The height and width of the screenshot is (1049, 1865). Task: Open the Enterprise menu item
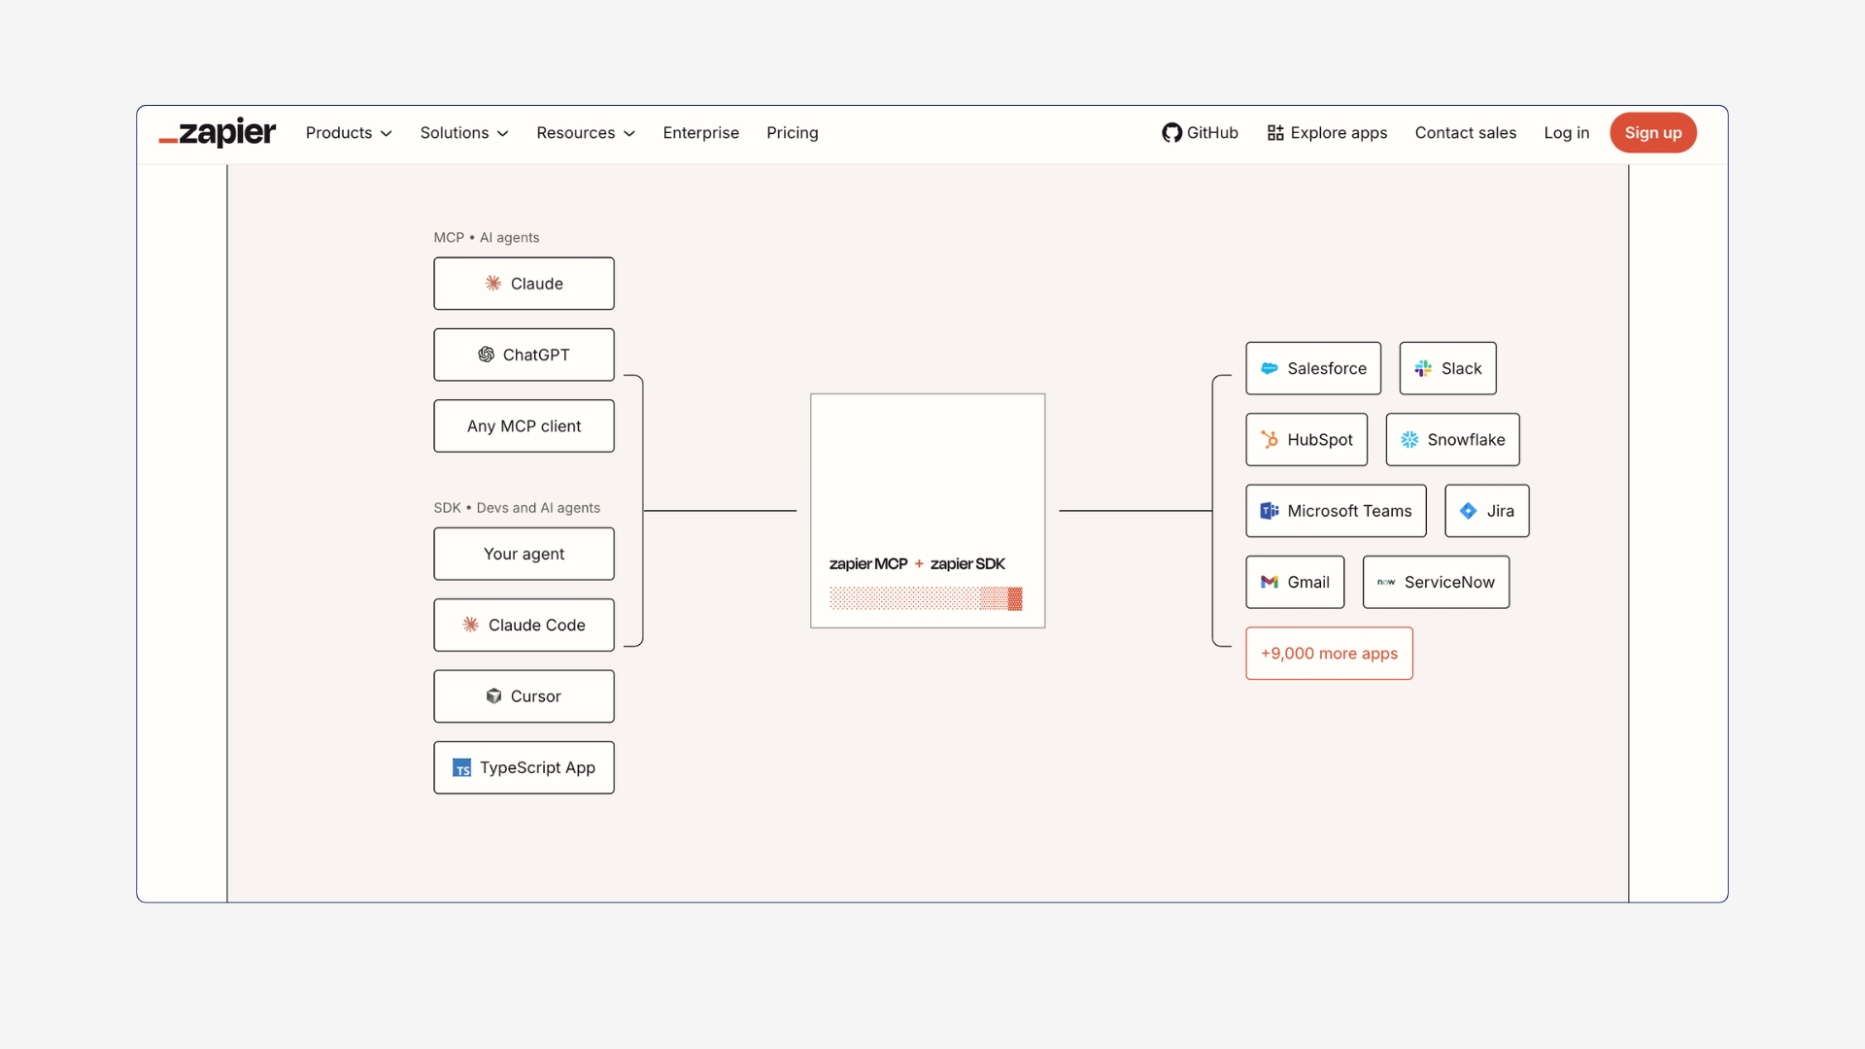701,133
